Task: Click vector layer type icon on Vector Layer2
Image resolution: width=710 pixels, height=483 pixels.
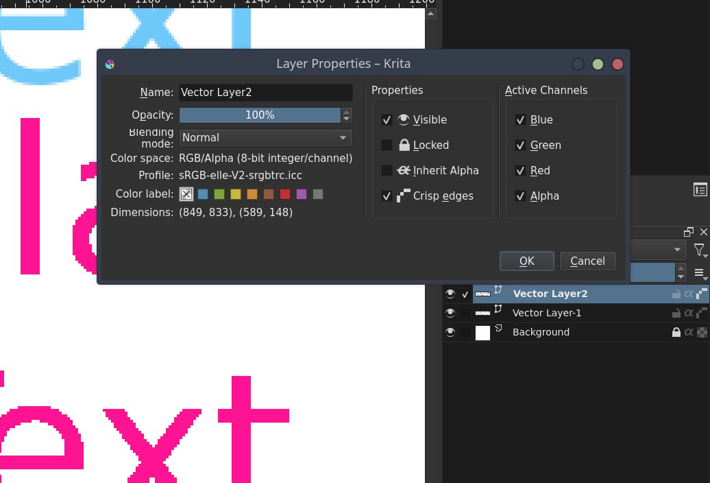Action: tap(498, 290)
